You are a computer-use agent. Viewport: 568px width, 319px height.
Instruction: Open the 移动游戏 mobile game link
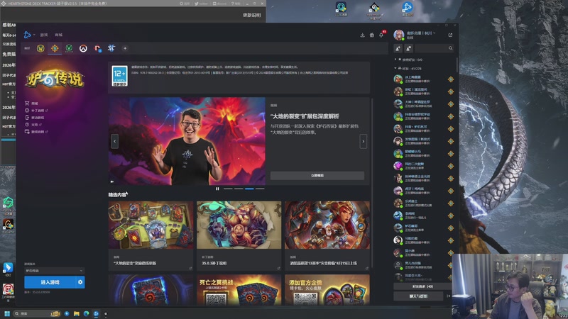point(34,118)
